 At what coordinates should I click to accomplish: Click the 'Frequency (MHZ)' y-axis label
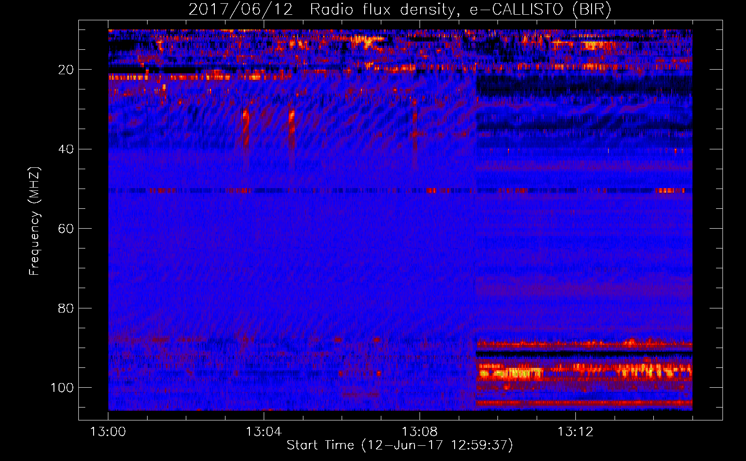pyautogui.click(x=35, y=221)
